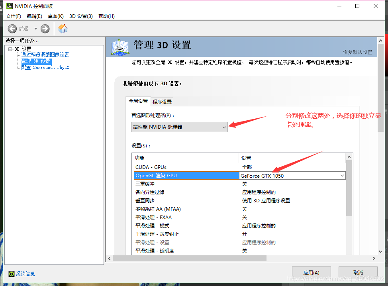Image resolution: width=388 pixels, height=286 pixels.
Task: Select 管理 3D 设置 tree item
Action: coord(36,61)
